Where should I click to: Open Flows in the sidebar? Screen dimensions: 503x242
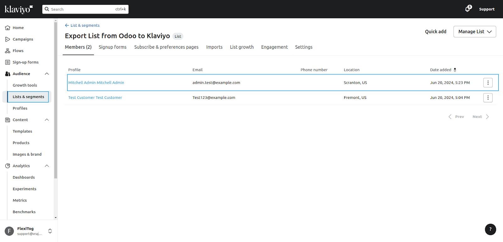pyautogui.click(x=18, y=51)
